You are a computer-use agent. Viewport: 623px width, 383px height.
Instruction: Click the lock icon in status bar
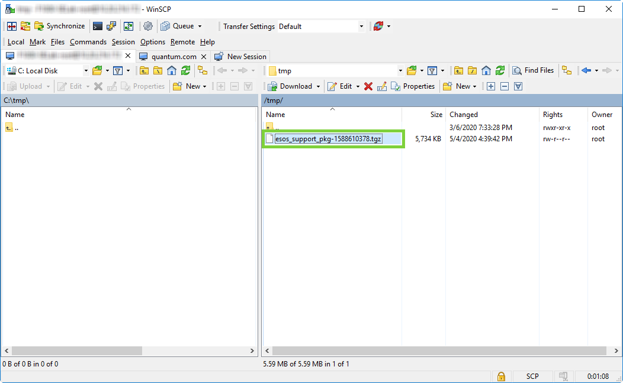pos(501,376)
